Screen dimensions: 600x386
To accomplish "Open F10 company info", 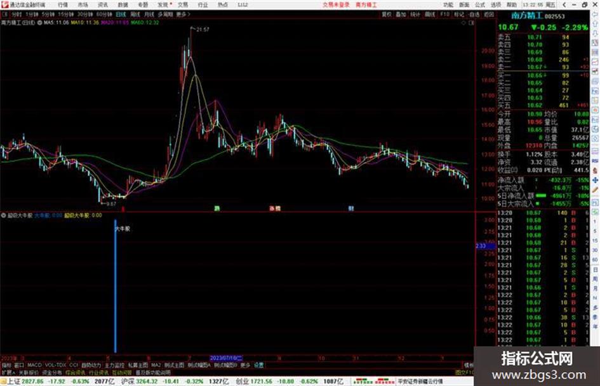I will [444, 14].
